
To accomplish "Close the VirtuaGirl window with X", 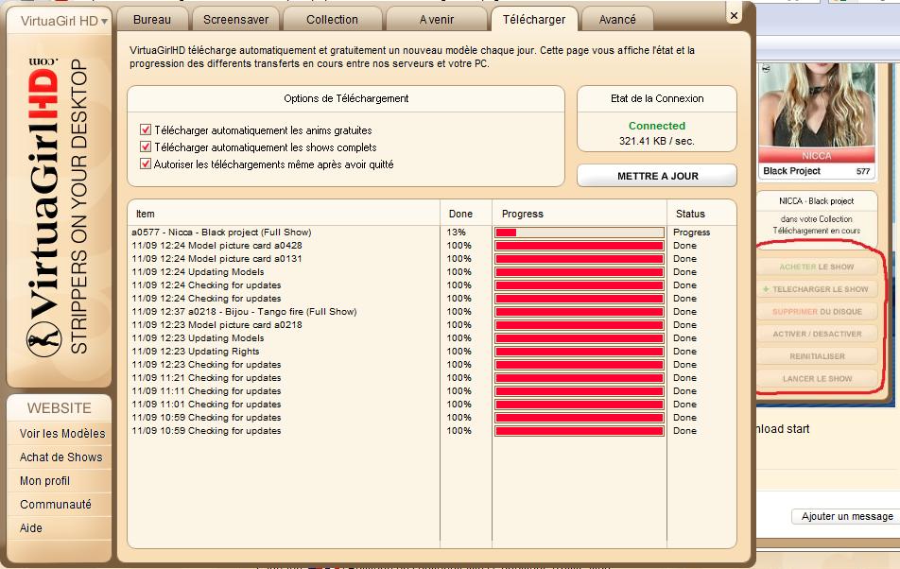I will tap(735, 16).
